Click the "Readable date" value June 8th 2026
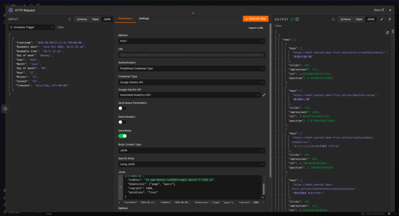The height and width of the screenshot is (216, 399). (64, 47)
